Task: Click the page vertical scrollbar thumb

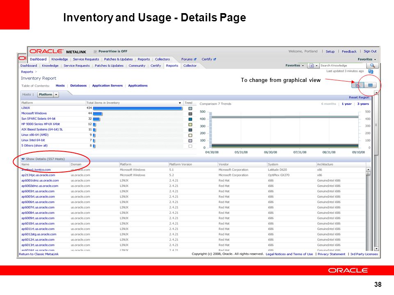Action: coord(376,125)
